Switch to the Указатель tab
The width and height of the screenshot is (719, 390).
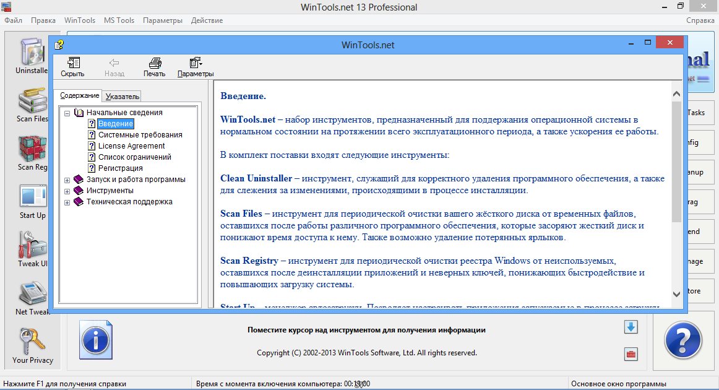(x=123, y=96)
